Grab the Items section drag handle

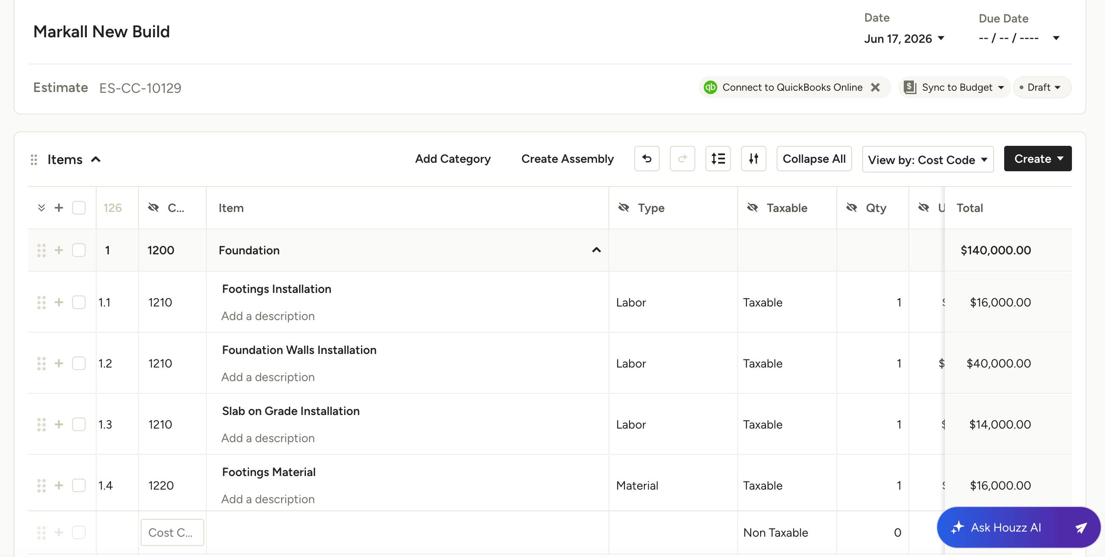point(34,160)
